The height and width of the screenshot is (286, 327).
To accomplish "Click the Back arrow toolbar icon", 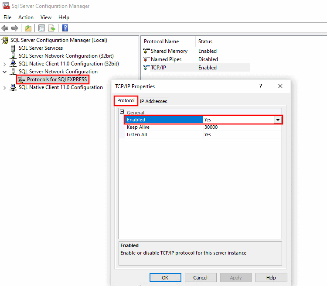I will [x=5, y=28].
